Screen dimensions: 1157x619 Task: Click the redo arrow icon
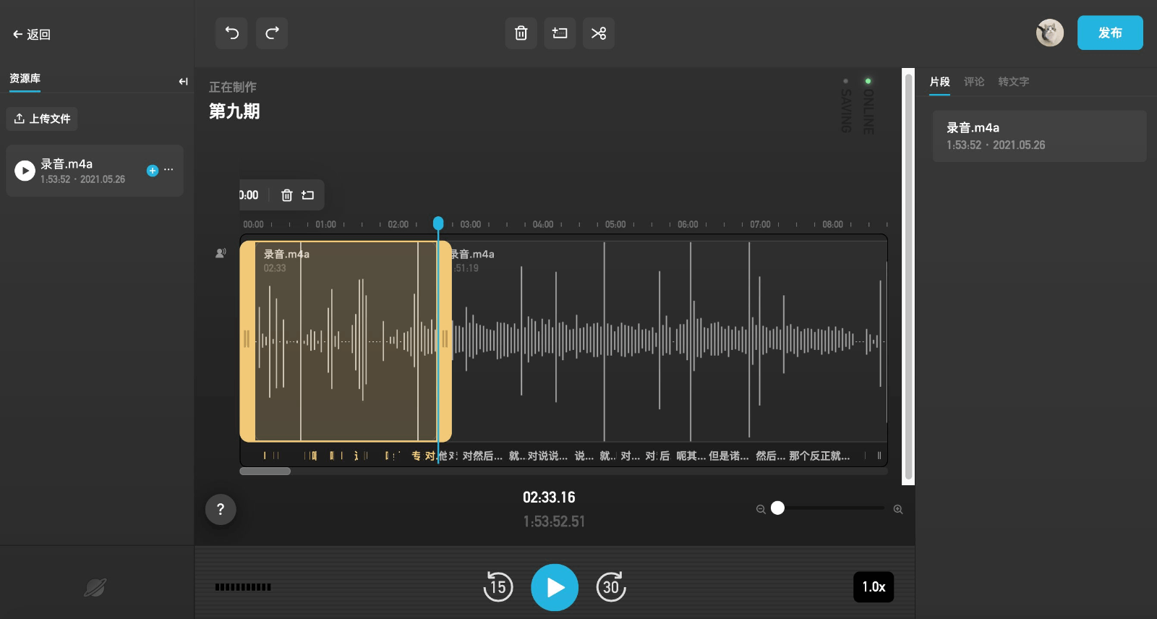(x=272, y=33)
